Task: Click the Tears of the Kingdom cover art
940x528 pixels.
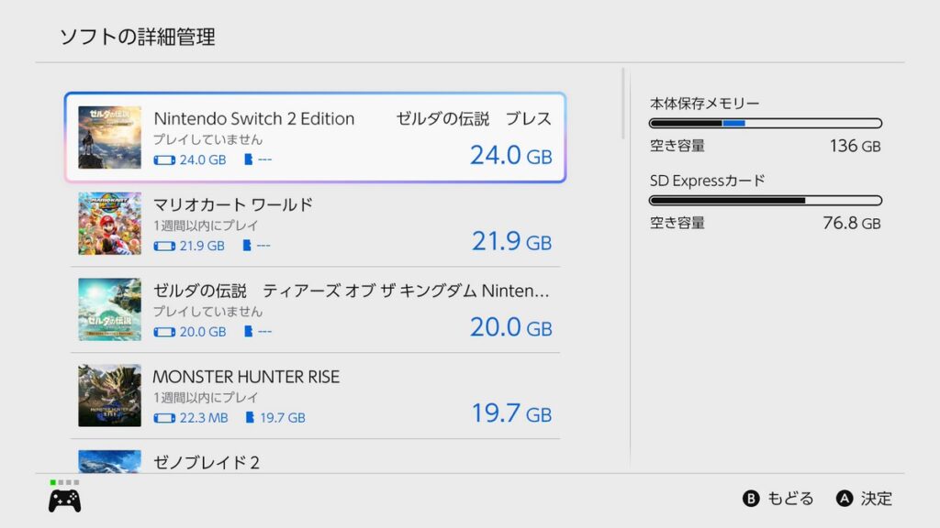Action: pos(110,310)
